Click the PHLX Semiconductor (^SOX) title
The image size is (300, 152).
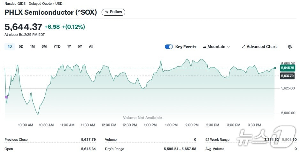51,12
